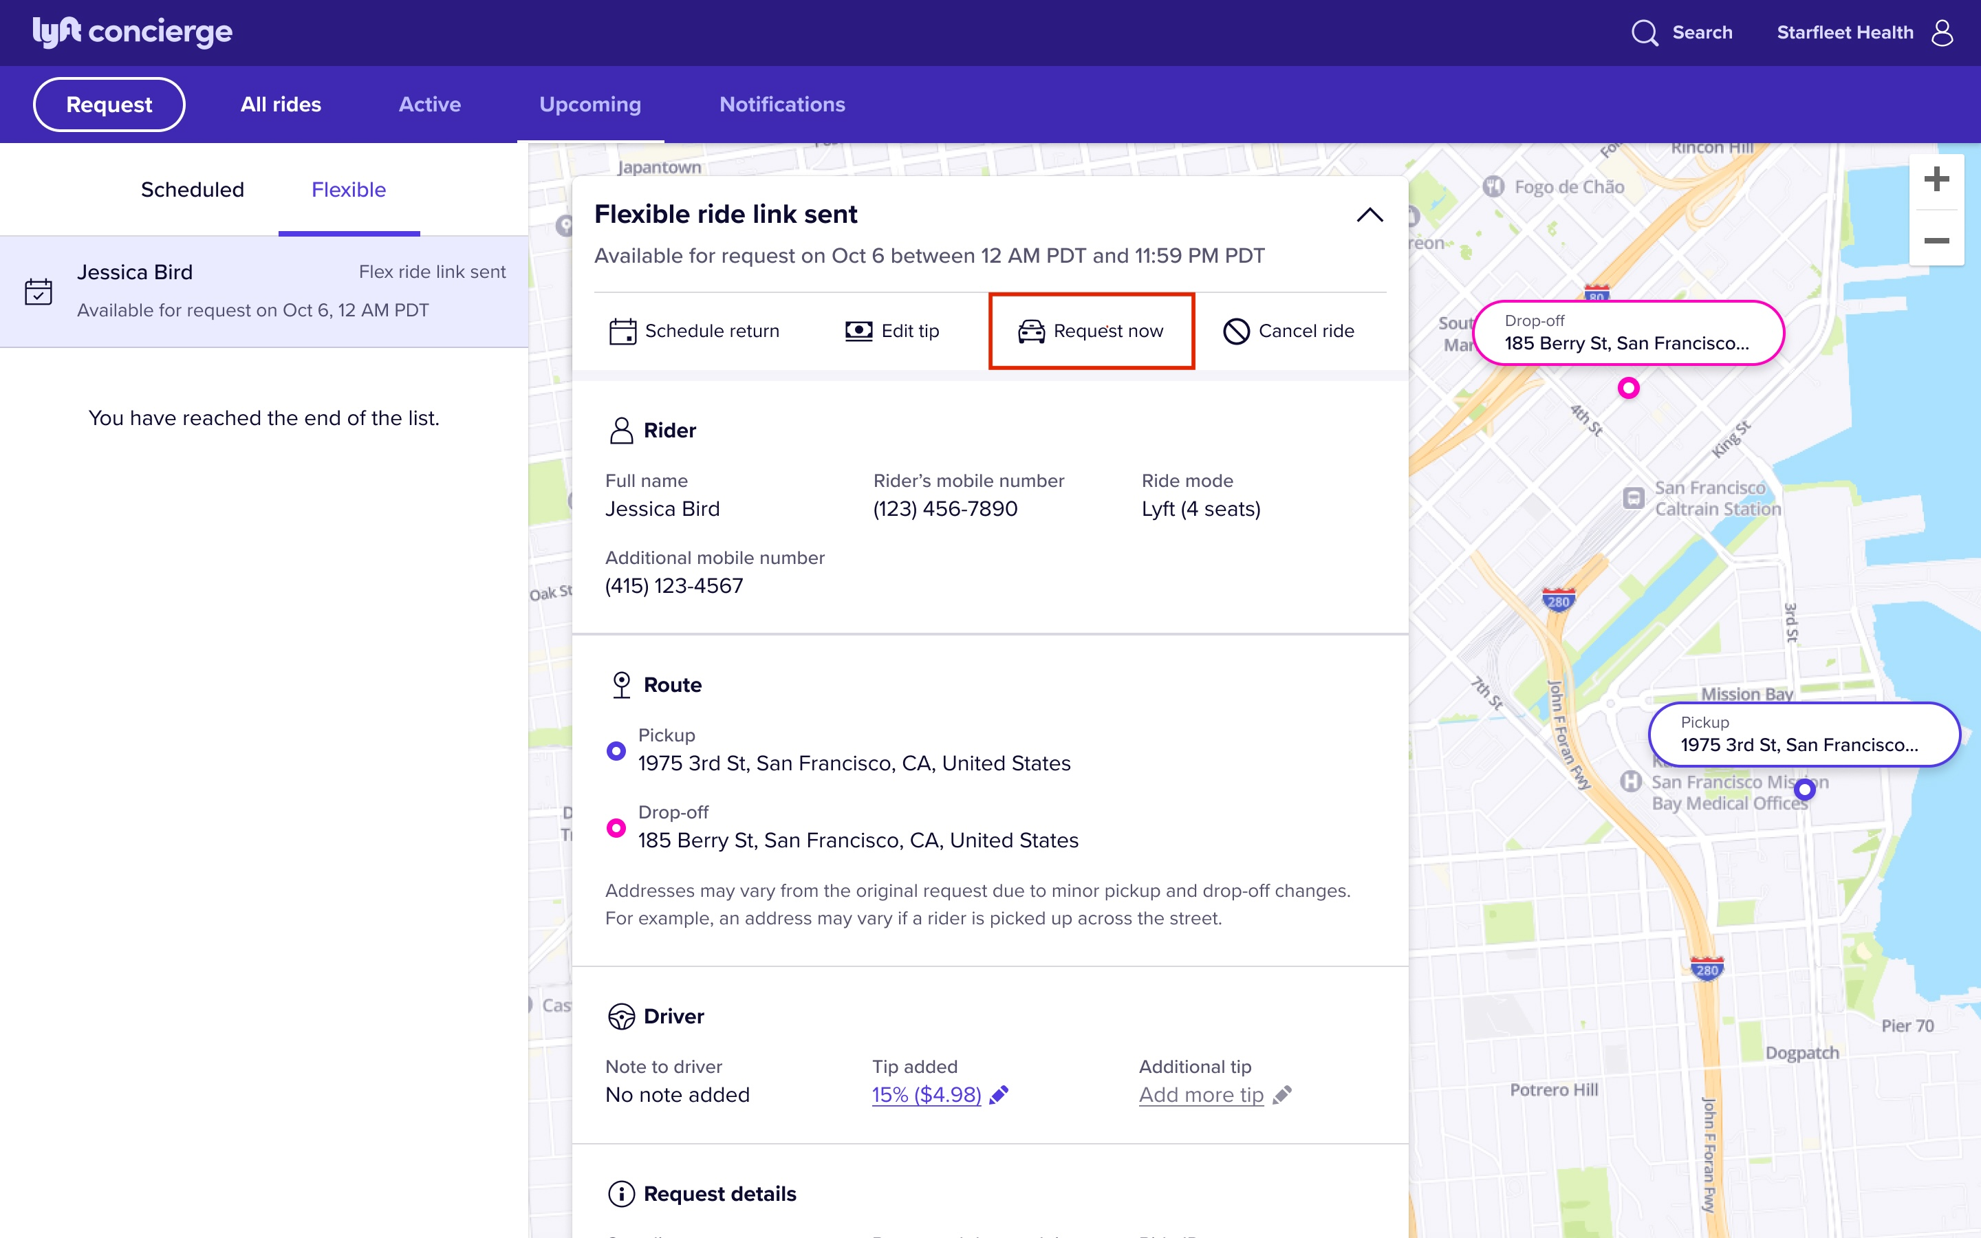Click Schedule return
1981x1238 pixels.
694,331
